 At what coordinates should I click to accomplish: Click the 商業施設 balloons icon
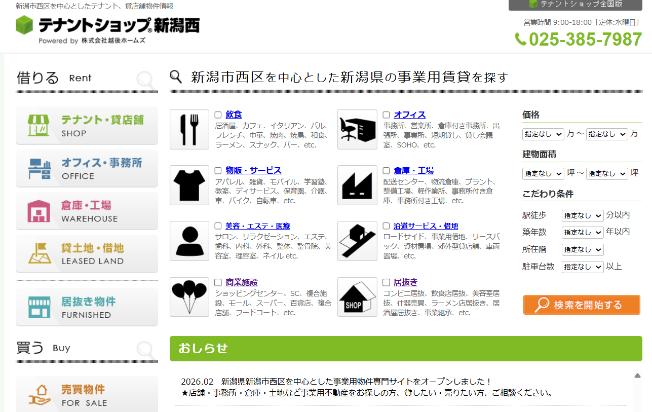click(189, 297)
